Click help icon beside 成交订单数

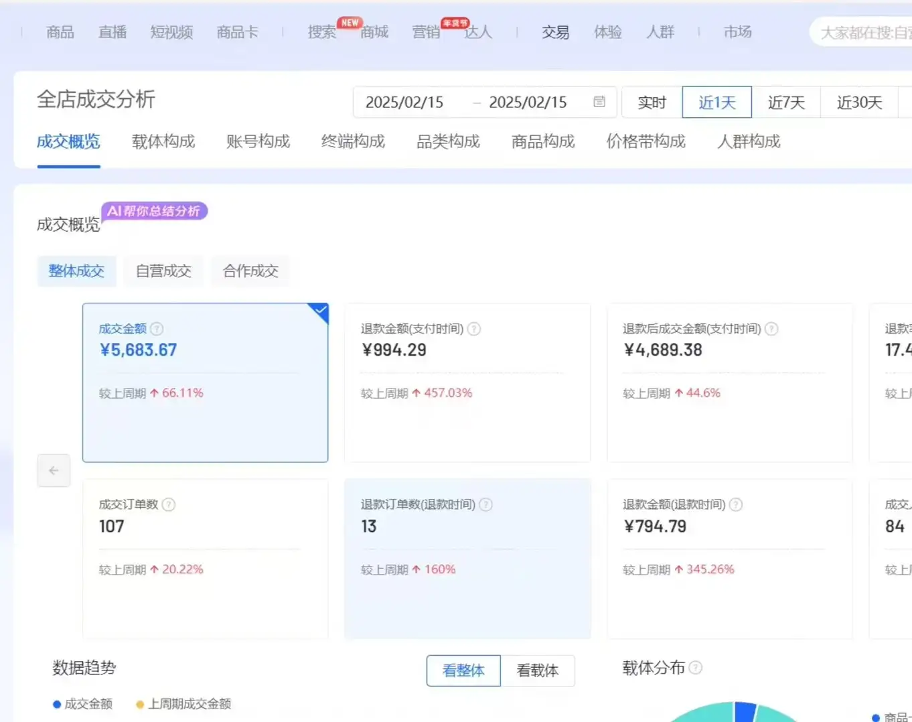click(x=169, y=505)
